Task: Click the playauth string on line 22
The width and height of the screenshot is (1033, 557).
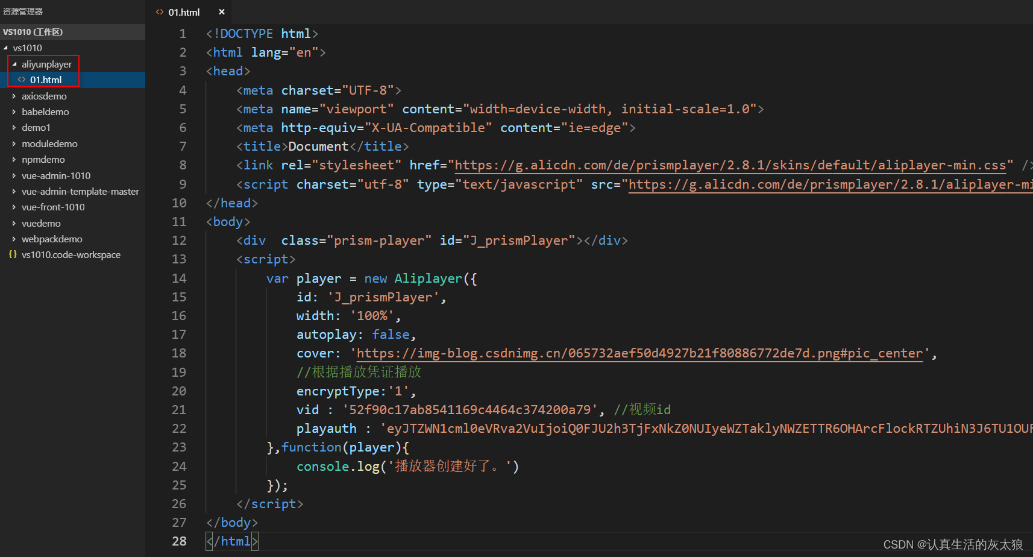Action: point(706,429)
